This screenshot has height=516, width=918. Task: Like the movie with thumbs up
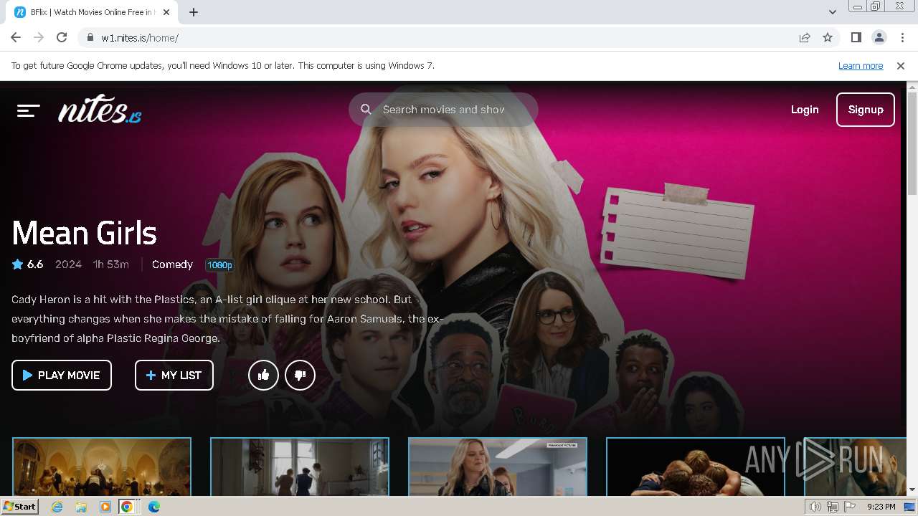coord(263,375)
